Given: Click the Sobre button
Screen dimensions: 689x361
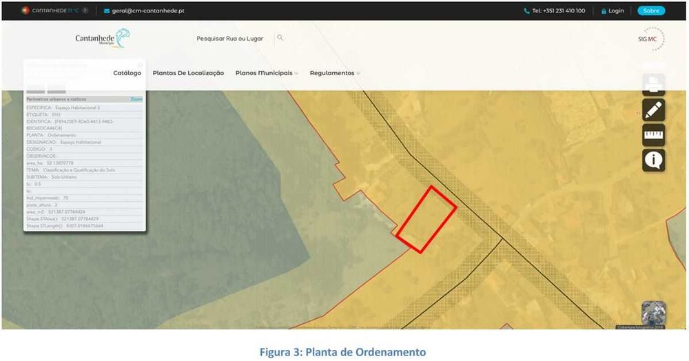Looking at the screenshot, I should pos(651,11).
